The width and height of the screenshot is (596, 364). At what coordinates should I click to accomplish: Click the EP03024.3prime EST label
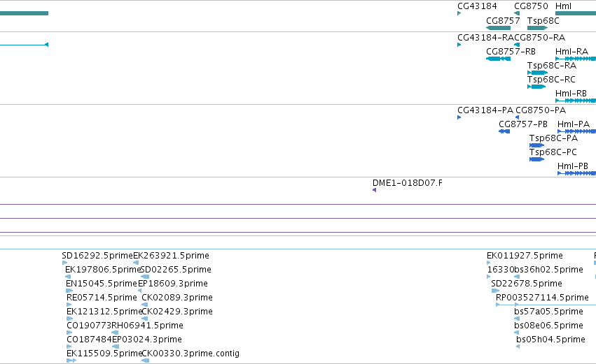[x=146, y=340]
